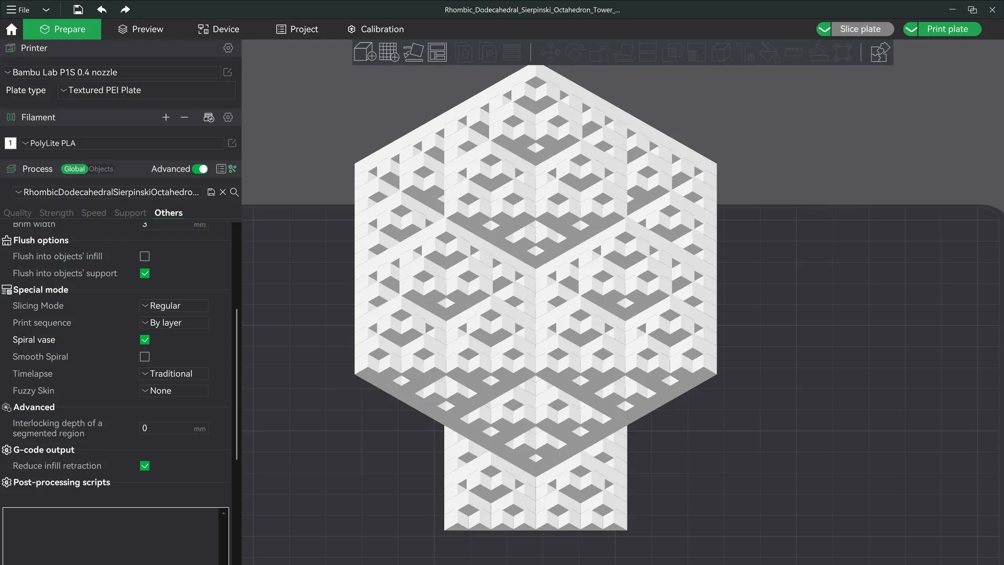Open the Print sequence dropdown
The width and height of the screenshot is (1004, 565).
pos(174,323)
